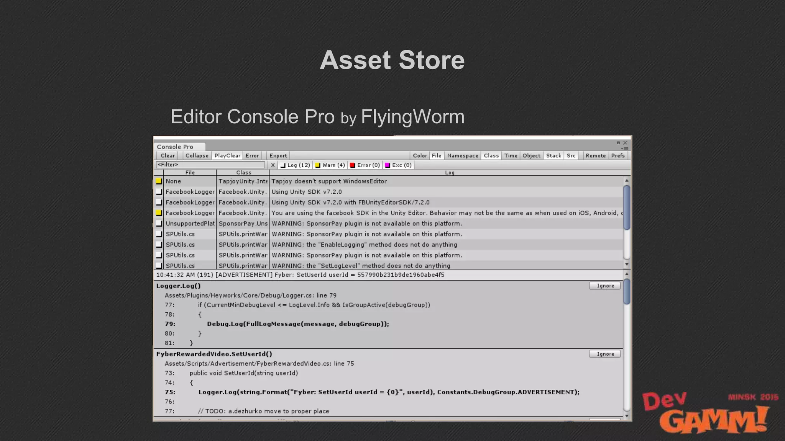This screenshot has width=785, height=441.
Task: Click the Clear button in Console Pro
Action: click(x=168, y=155)
